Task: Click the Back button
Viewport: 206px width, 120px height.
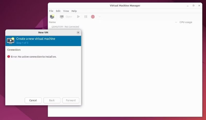Action: (x=52, y=100)
